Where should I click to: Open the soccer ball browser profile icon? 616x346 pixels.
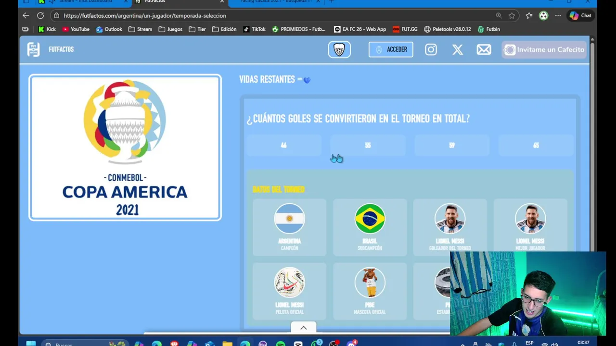click(543, 15)
